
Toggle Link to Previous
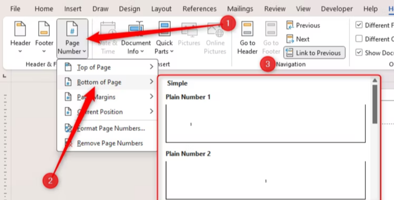pos(314,53)
